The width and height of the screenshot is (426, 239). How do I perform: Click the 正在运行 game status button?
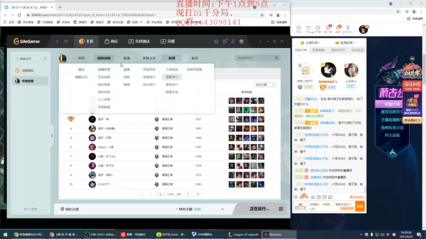point(259,209)
